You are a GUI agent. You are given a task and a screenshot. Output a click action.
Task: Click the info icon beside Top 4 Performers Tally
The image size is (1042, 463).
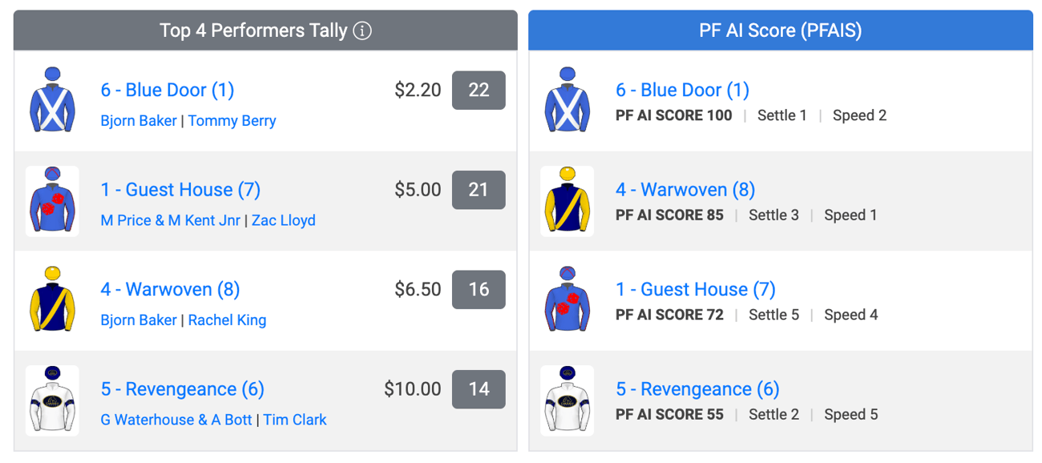(x=362, y=30)
